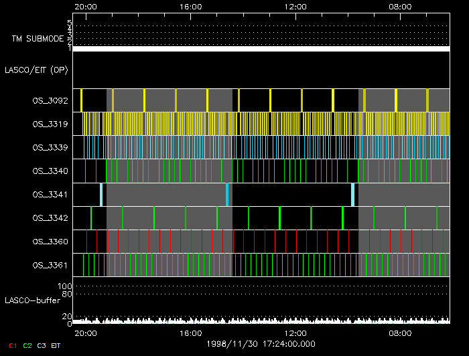Select the C3 legend entry

[x=42, y=345]
